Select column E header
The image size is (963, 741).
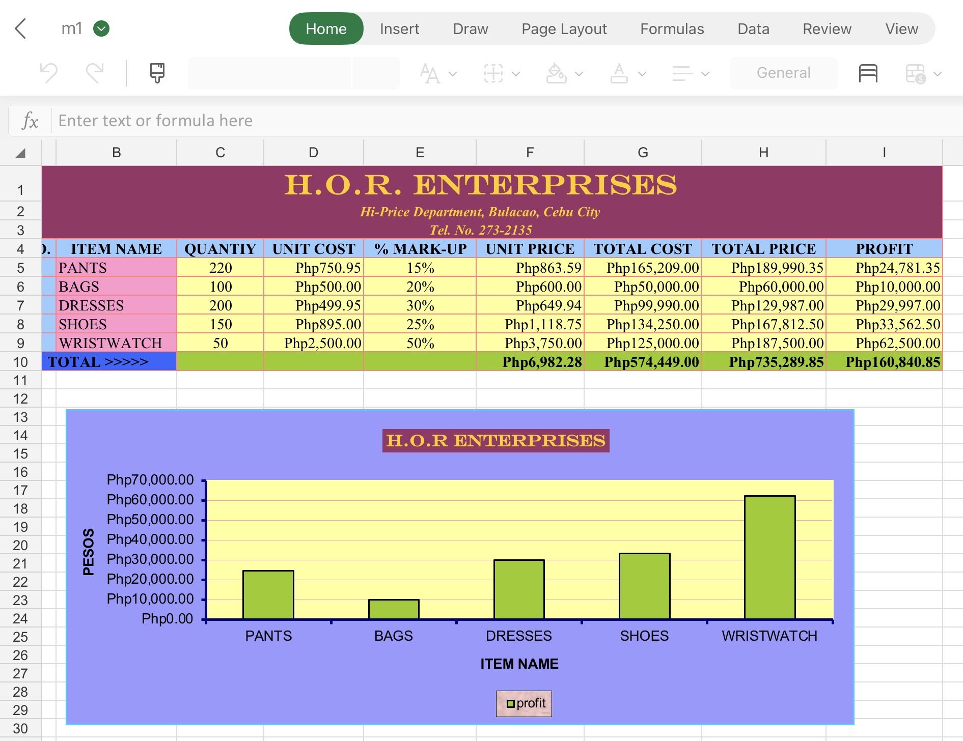point(420,153)
